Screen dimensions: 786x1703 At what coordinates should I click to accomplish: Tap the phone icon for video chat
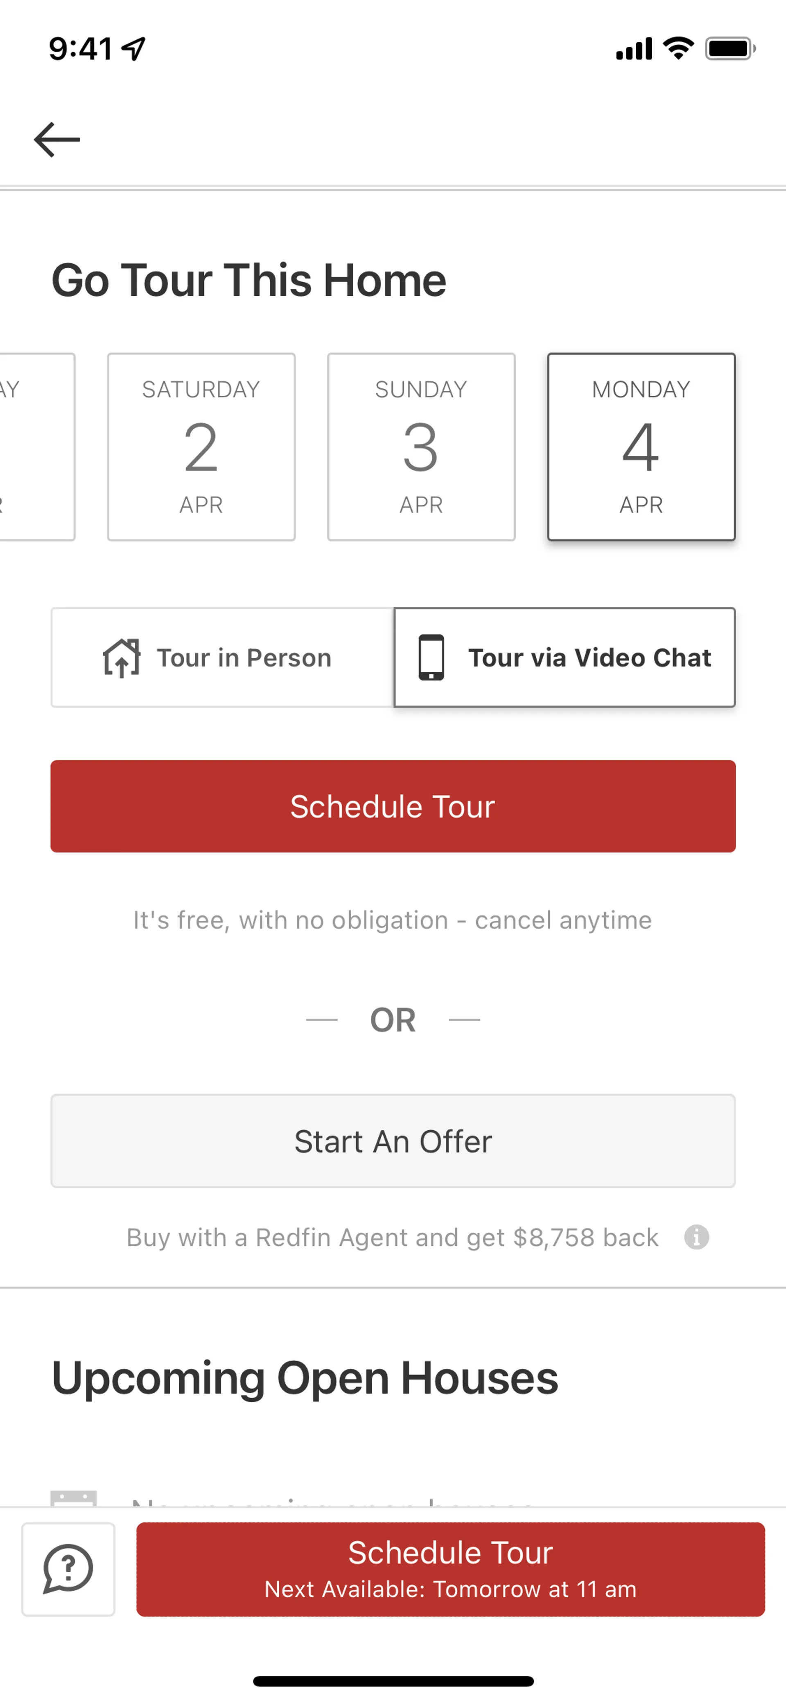pos(431,658)
